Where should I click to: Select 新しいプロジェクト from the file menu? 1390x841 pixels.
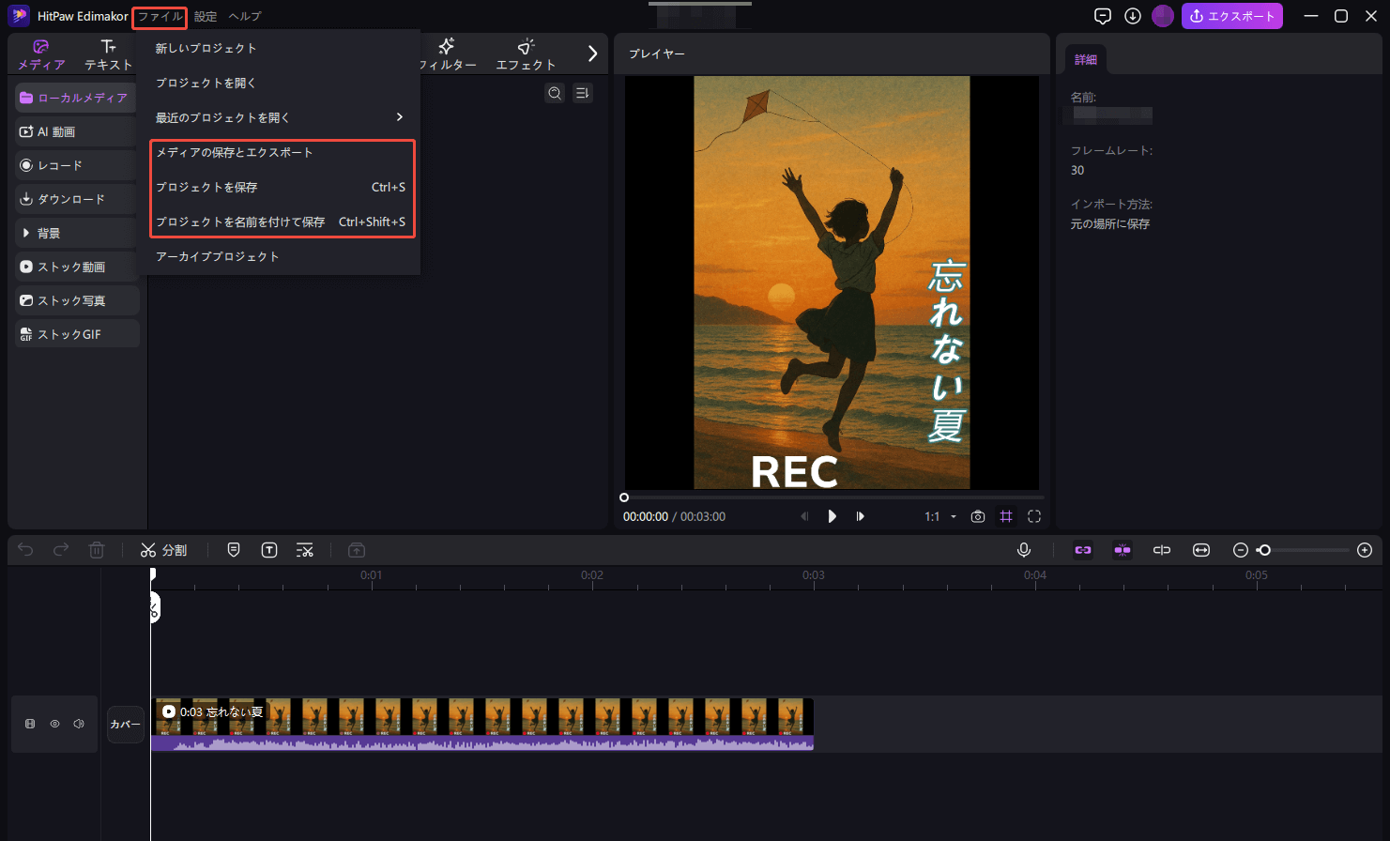pyautogui.click(x=281, y=48)
